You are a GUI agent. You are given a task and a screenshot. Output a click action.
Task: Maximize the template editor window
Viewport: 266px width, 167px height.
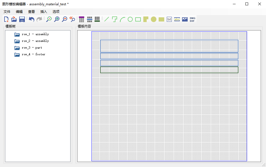point(247,4)
